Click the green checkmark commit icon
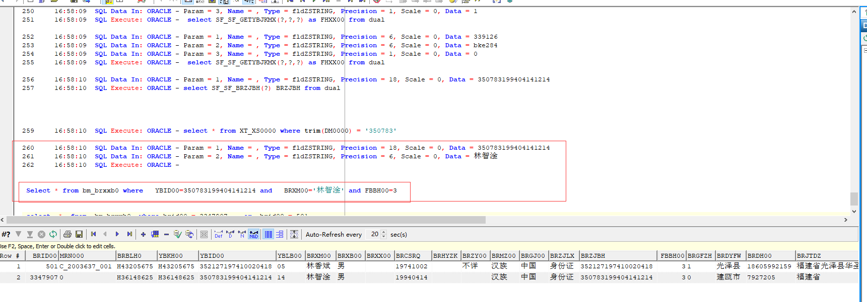Viewport: 867px width, 302px height. [x=177, y=234]
